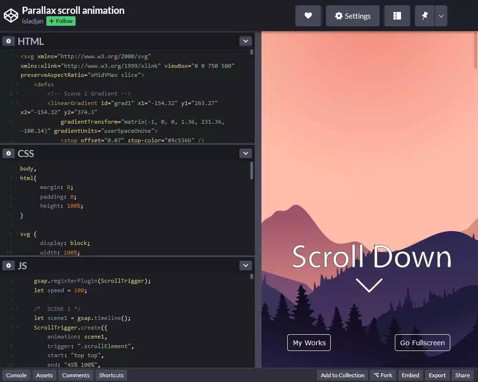Viewport: 478px width, 382px height.
Task: Click the Go Fullscreen button in the preview
Action: pos(422,342)
